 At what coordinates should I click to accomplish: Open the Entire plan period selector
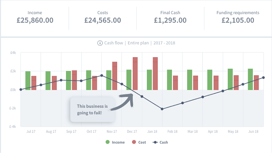(138, 43)
